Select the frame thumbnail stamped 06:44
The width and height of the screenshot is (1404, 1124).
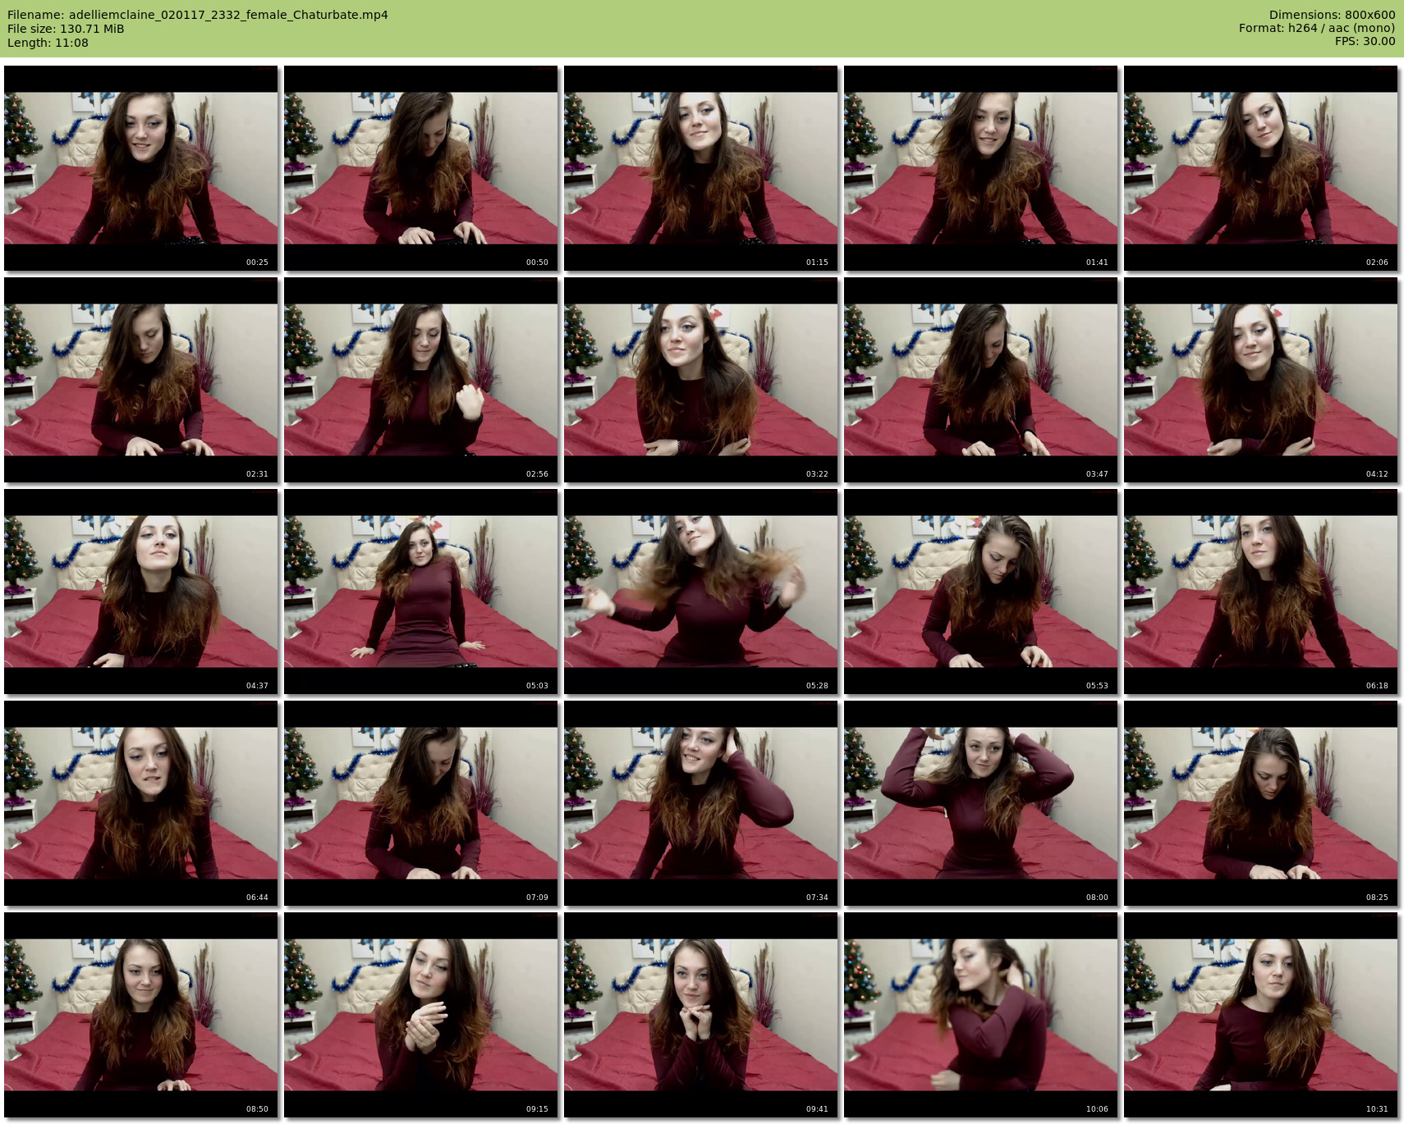[x=141, y=803]
